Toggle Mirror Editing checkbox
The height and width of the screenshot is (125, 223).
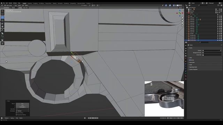click(16, 113)
